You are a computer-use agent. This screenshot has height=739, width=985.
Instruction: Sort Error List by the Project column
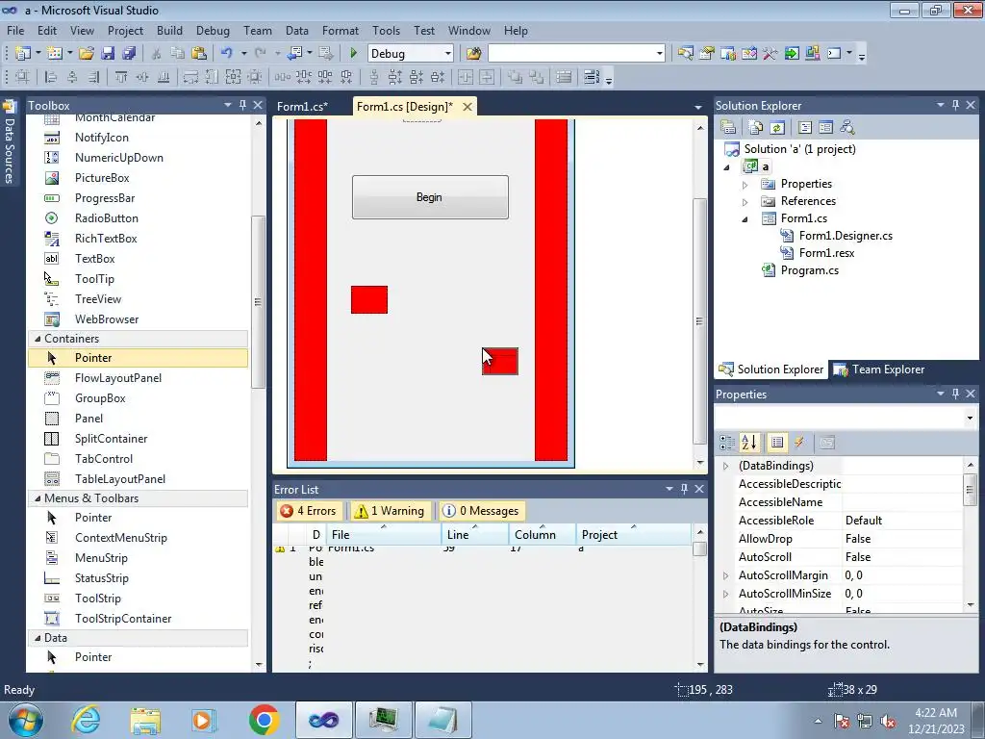point(633,534)
